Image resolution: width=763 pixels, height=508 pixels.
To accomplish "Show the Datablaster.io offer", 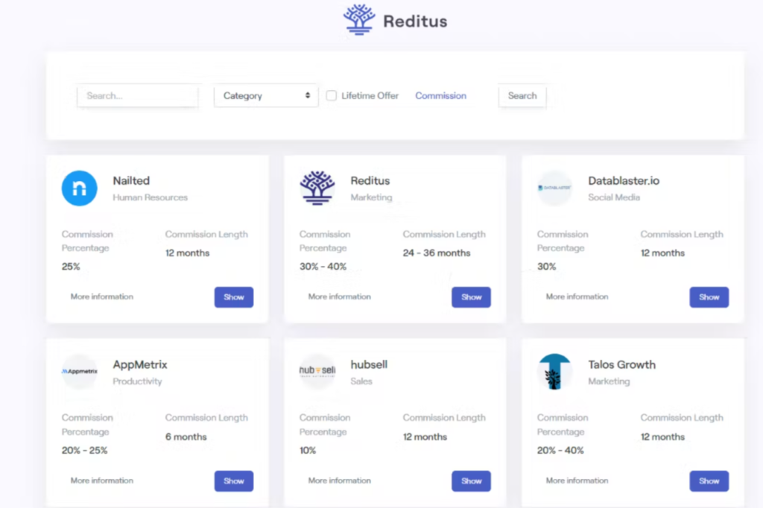I will pyautogui.click(x=709, y=297).
